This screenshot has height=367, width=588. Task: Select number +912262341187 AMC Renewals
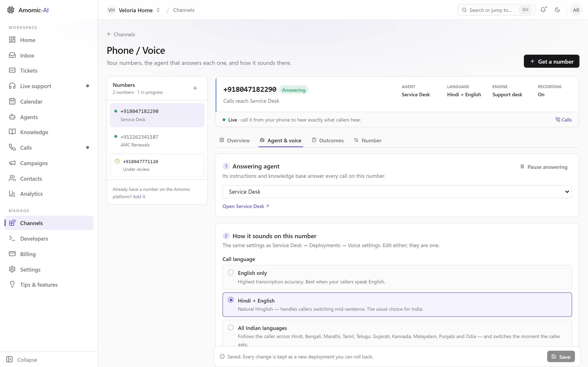(157, 141)
